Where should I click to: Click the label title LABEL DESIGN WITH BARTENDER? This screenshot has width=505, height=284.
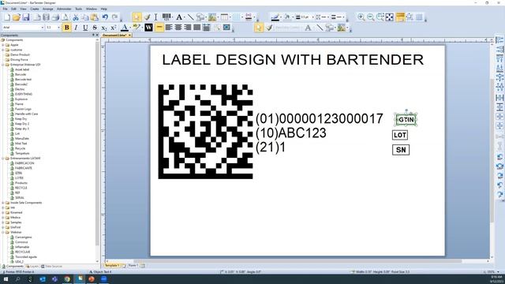click(x=293, y=60)
